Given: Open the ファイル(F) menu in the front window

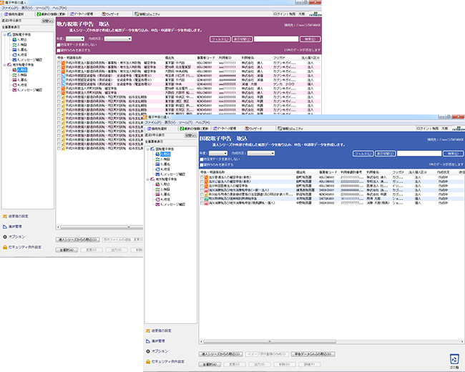Looking at the screenshot, I should tap(153, 122).
